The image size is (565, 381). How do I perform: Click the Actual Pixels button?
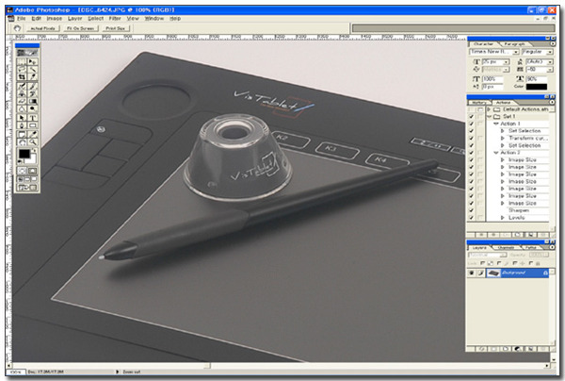(x=43, y=28)
